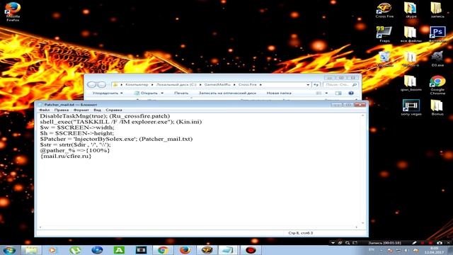
Task: Expand the Открыть dropdown arrow in Explorer
Action: click(x=162, y=93)
